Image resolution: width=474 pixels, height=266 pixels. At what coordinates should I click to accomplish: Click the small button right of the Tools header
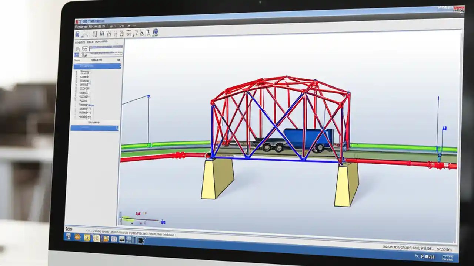coord(119,60)
